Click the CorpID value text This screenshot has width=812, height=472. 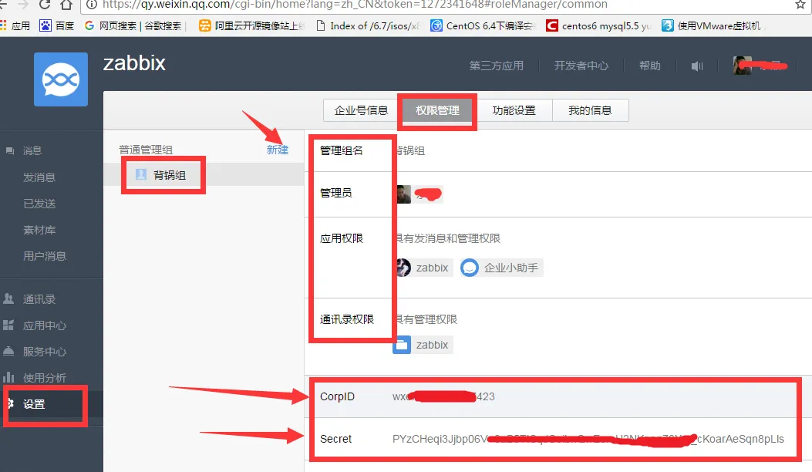pyautogui.click(x=443, y=397)
